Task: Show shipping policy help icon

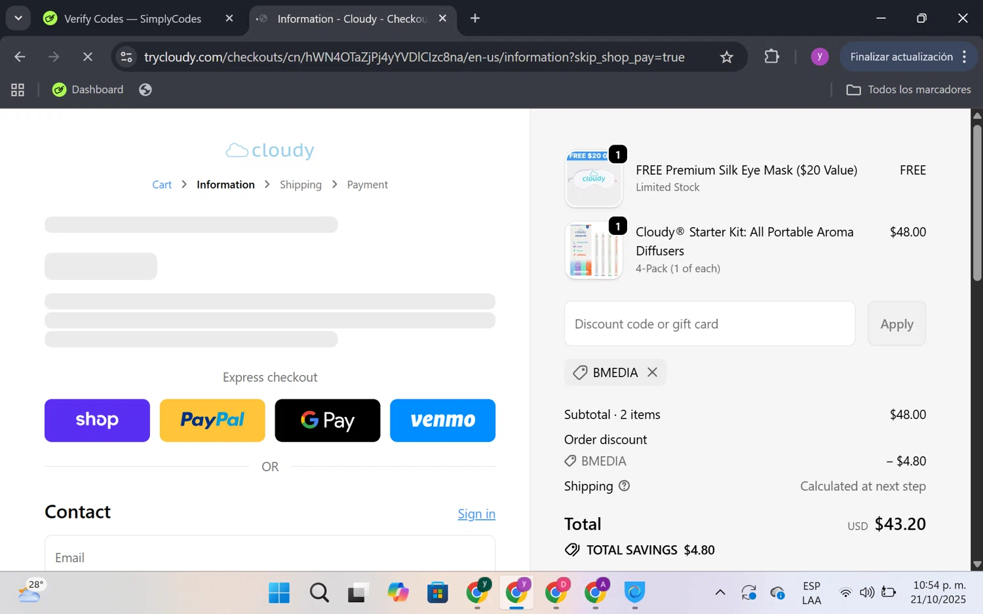Action: [625, 486]
